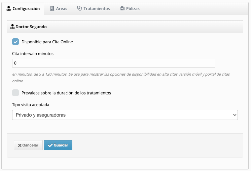Switch to the Areas tab
The width and height of the screenshot is (251, 171).
(59, 9)
